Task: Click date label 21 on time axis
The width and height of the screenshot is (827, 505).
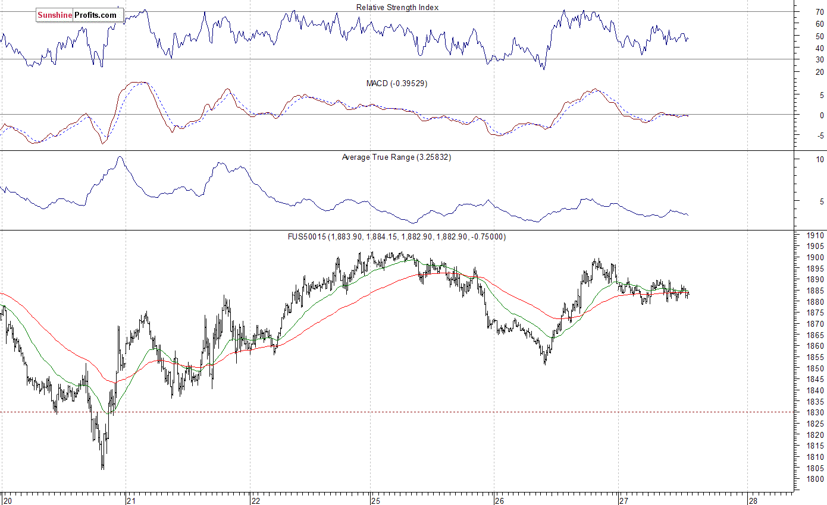Action: coord(131,500)
